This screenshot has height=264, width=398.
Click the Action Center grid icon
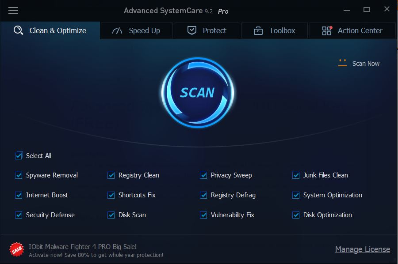click(x=327, y=30)
